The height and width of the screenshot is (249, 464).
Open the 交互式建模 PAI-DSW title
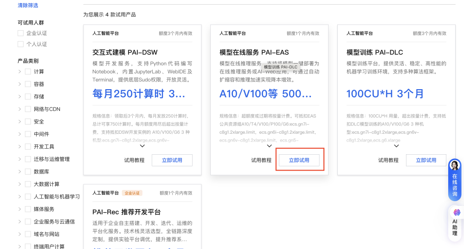[125, 52]
